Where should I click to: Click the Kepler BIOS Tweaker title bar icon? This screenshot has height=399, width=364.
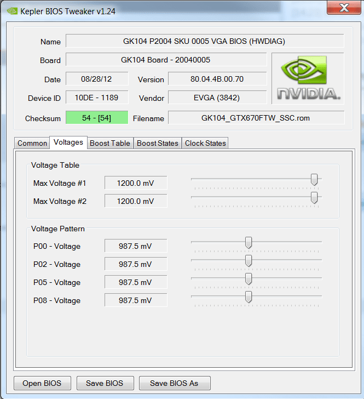pyautogui.click(x=12, y=11)
